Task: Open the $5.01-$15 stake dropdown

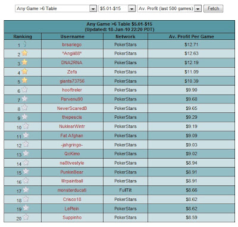Action: tap(117, 8)
